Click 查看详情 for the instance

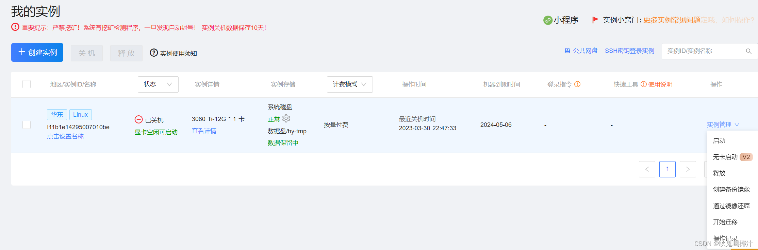pos(204,131)
